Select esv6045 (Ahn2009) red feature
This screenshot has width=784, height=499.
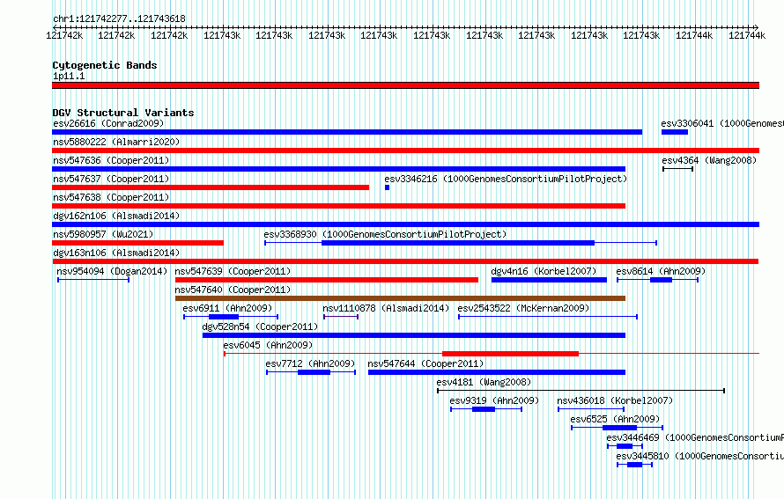(492, 354)
